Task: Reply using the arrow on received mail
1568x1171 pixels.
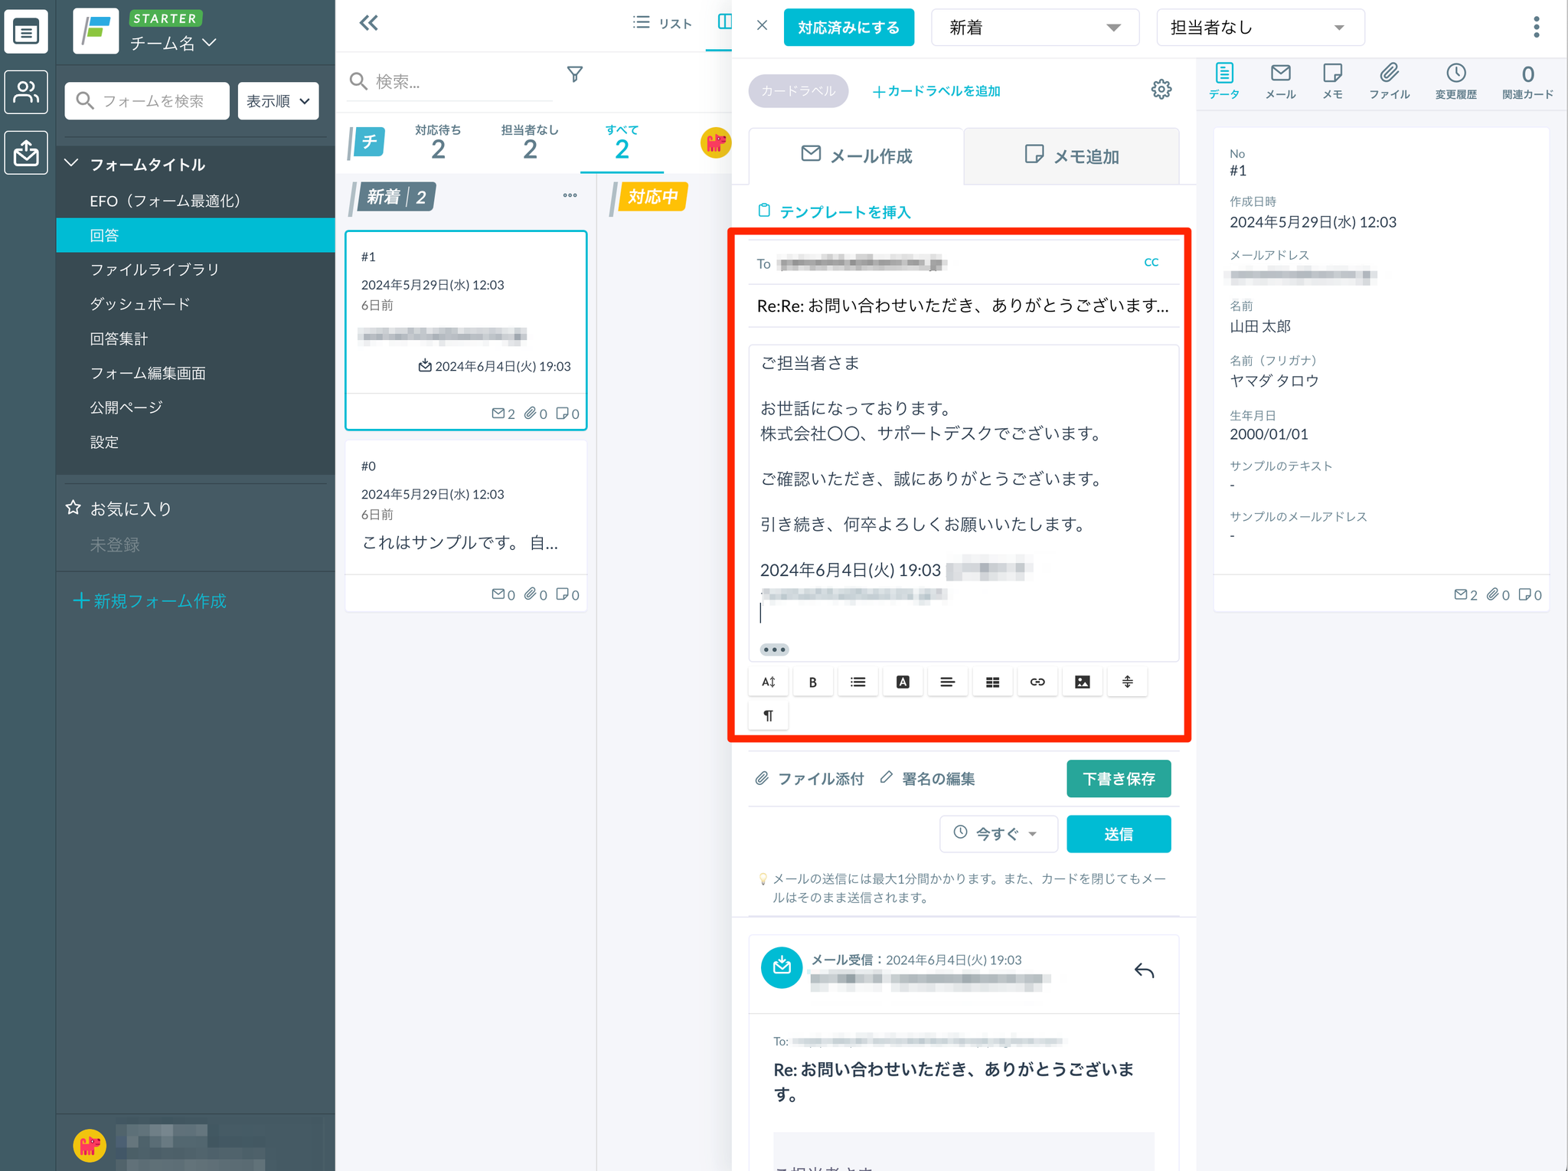Action: pos(1144,971)
